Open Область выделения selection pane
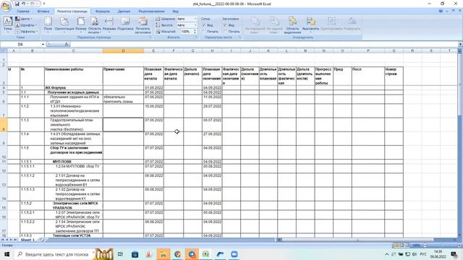The height and width of the screenshot is (260, 463). click(x=292, y=25)
